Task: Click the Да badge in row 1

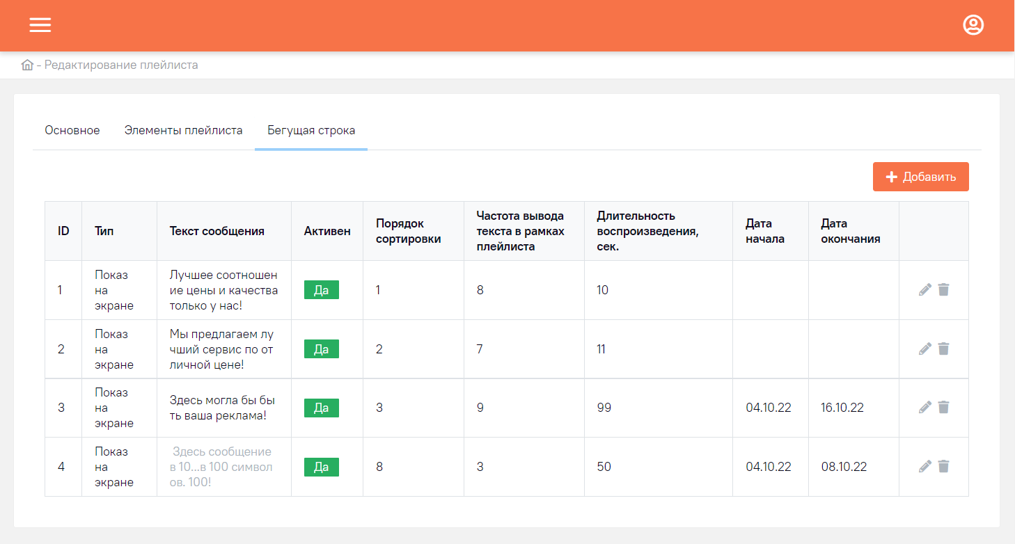Action: [322, 290]
